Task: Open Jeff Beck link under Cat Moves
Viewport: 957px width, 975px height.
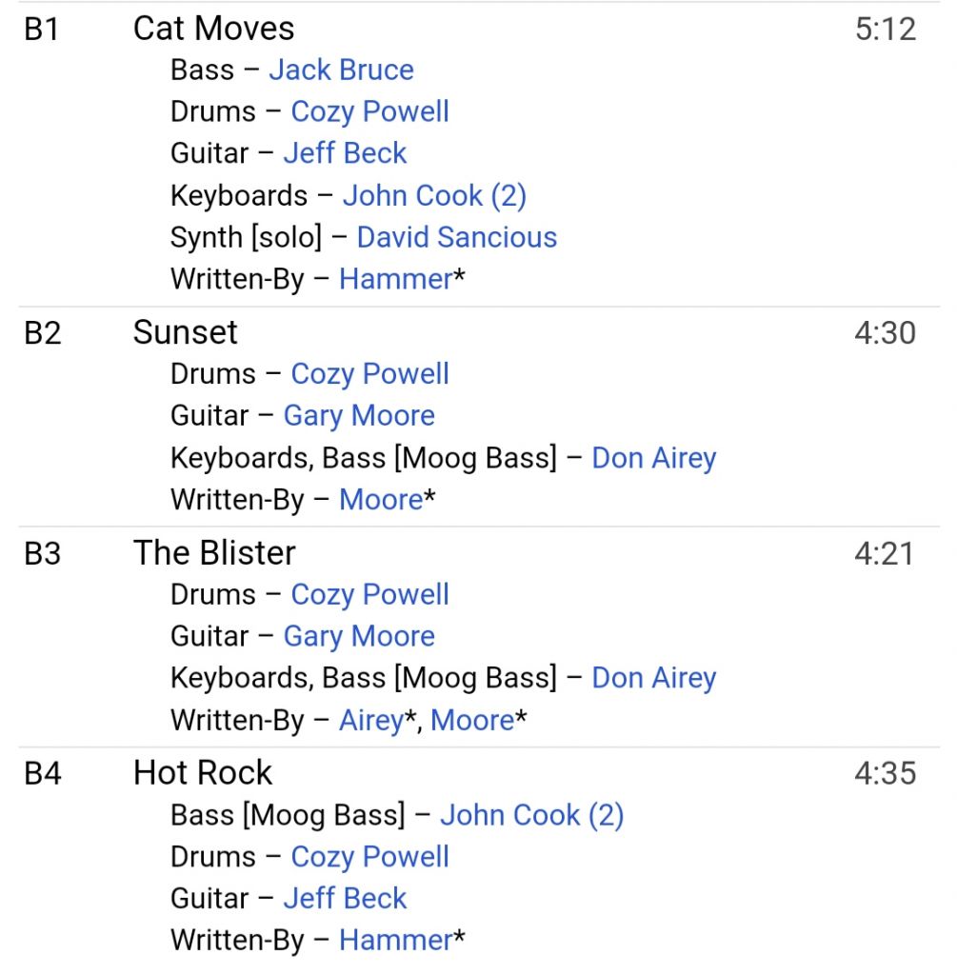Action: coord(345,153)
